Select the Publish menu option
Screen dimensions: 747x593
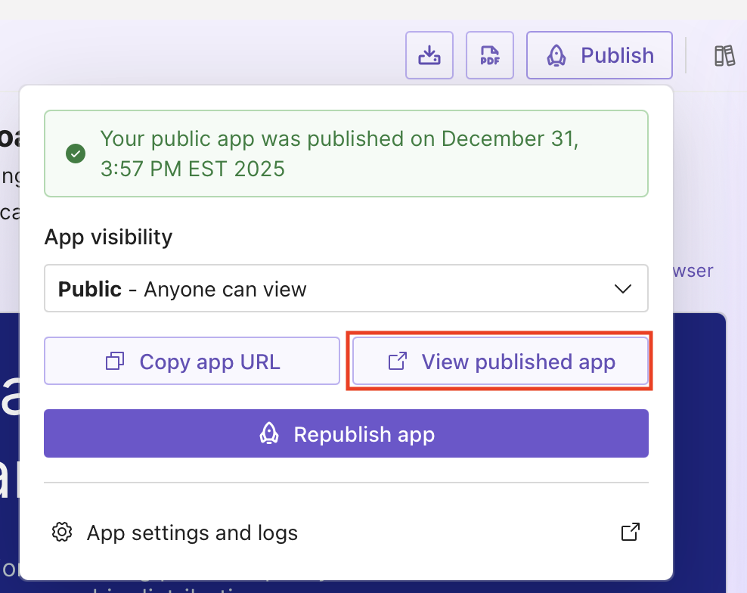[x=599, y=54]
